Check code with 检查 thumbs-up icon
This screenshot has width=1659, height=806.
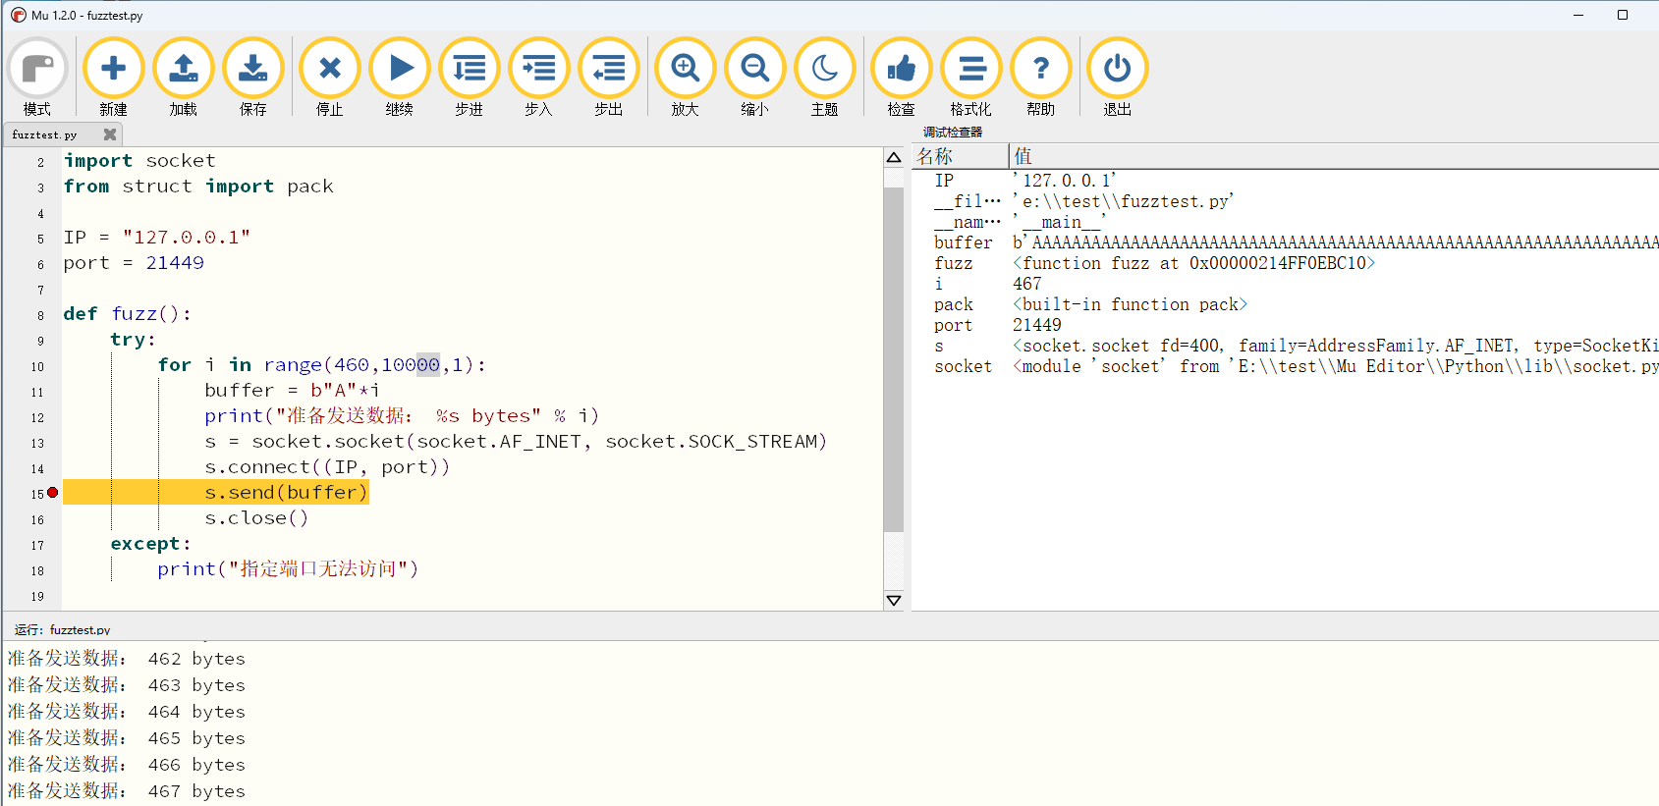(x=902, y=78)
